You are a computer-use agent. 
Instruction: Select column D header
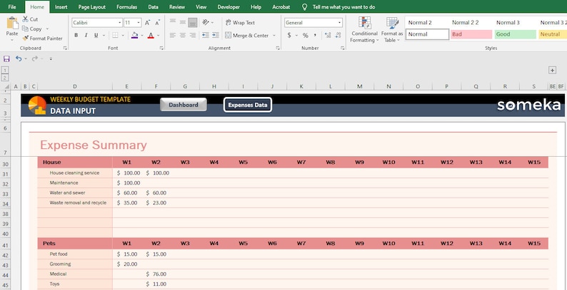(x=75, y=86)
